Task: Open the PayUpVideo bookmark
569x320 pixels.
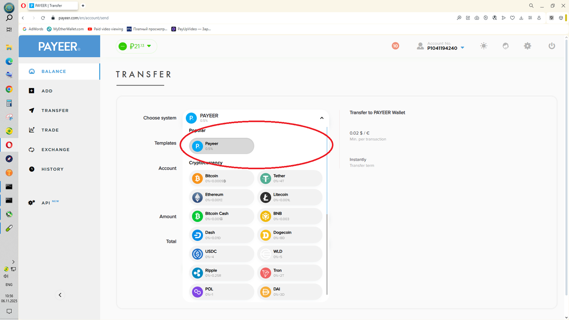Action: click(191, 29)
